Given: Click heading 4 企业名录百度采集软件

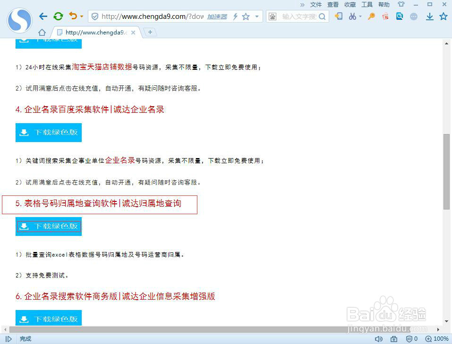Looking at the screenshot, I should tap(90, 109).
